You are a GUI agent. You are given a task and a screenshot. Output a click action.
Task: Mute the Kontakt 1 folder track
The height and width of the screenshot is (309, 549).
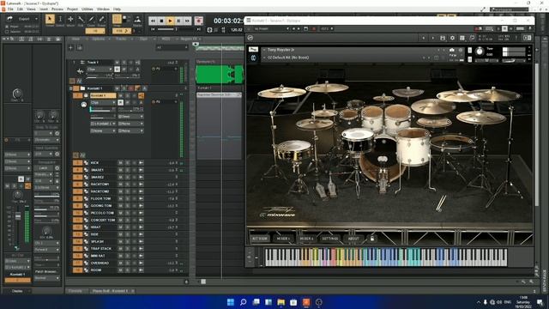point(117,88)
